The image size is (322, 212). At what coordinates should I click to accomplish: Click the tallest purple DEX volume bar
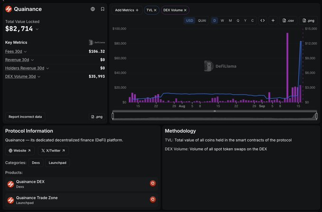(x=287, y=68)
